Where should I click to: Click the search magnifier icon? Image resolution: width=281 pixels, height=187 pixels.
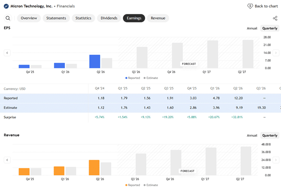click(8, 18)
